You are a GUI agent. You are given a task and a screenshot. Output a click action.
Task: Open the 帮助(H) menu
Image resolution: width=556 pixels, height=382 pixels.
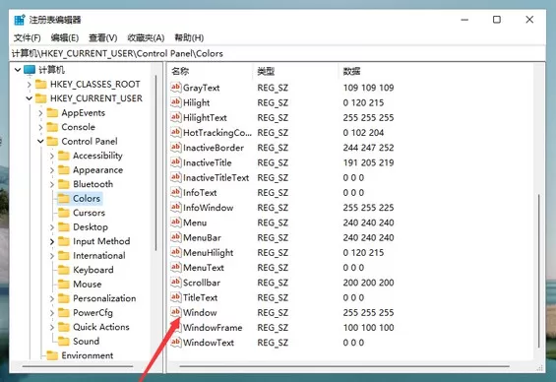point(189,37)
